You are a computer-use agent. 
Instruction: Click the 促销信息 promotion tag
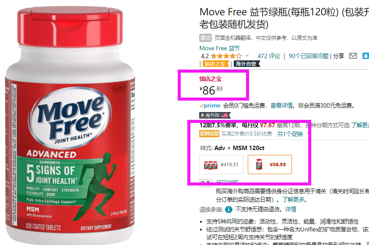pyautogui.click(x=209, y=133)
